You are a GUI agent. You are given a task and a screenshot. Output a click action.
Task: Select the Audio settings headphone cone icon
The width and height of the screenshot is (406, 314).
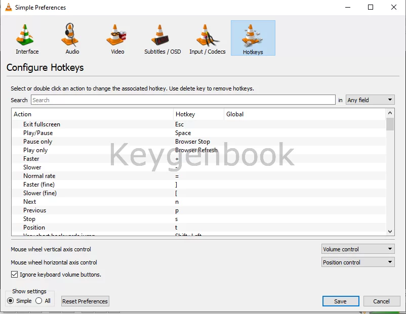72,35
